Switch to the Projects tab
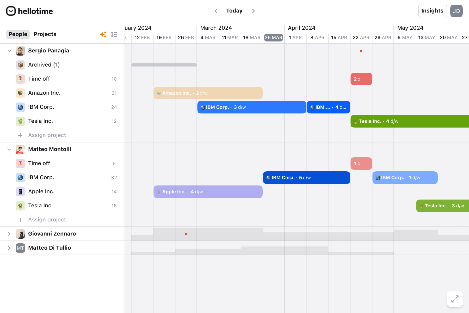Image resolution: width=469 pixels, height=313 pixels. 45,34
